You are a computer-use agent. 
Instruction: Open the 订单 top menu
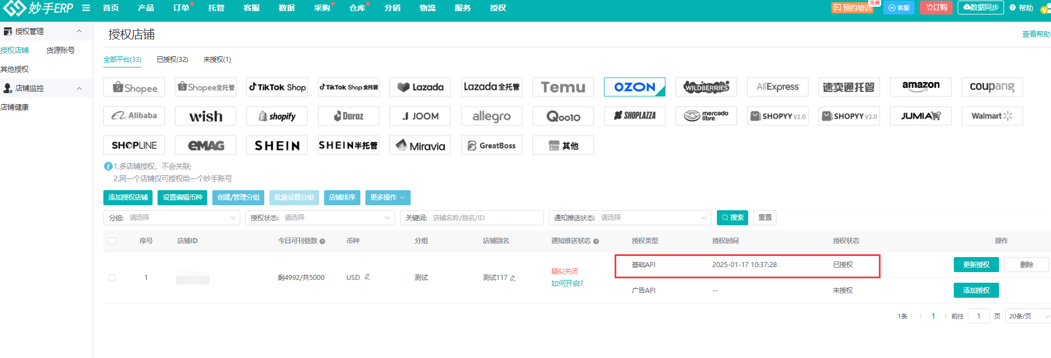click(180, 8)
